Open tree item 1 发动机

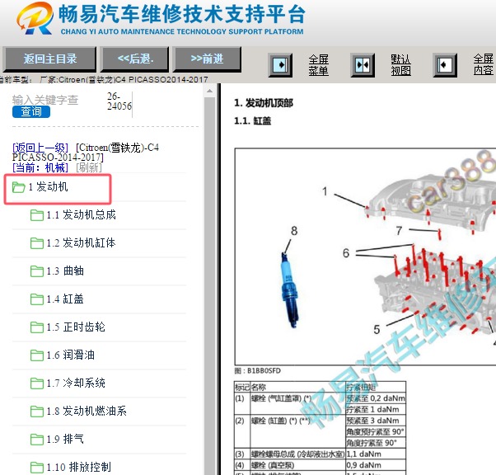(49, 187)
